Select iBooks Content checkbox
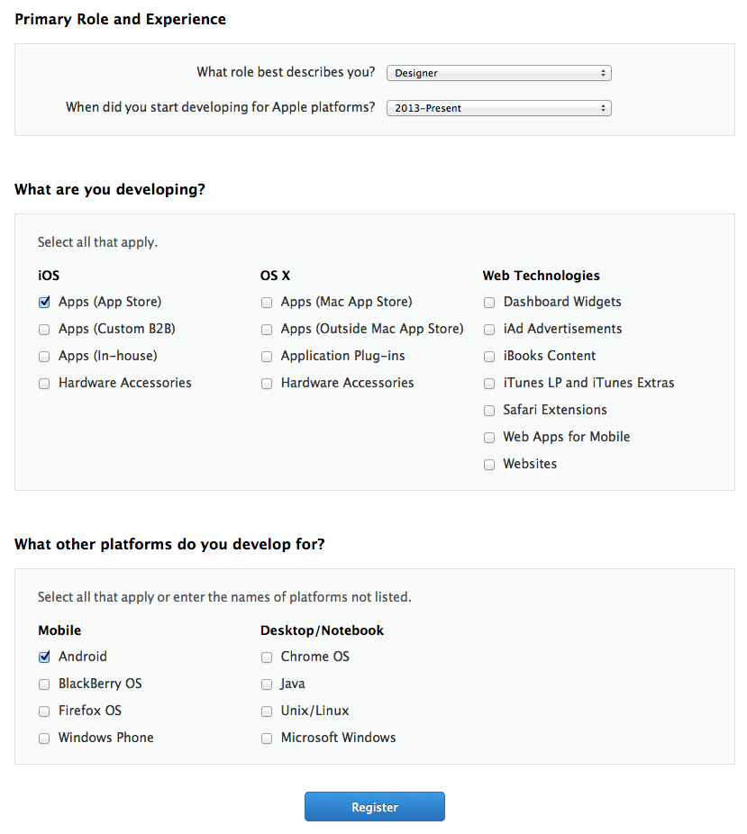The image size is (747, 834). click(489, 357)
